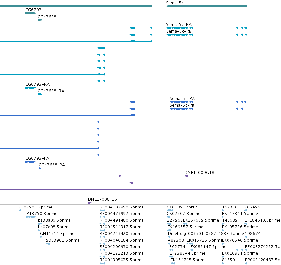Select the 148689 feature label
Screen dimensions: 281x265
(230, 220)
